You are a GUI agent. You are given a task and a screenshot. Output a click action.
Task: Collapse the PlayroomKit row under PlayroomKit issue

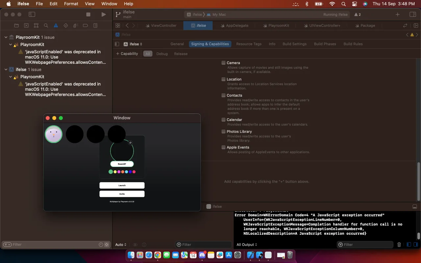pyautogui.click(x=11, y=44)
